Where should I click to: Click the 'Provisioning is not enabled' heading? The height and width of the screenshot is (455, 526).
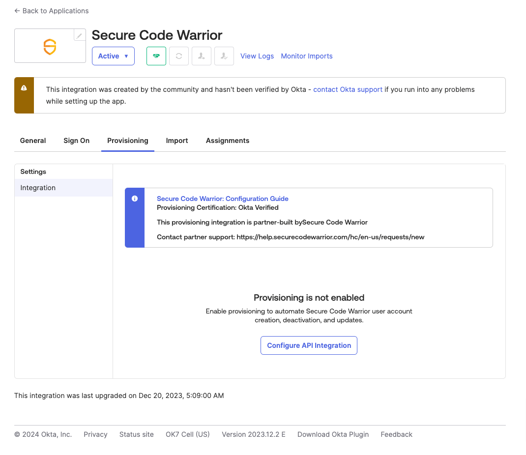coord(309,297)
